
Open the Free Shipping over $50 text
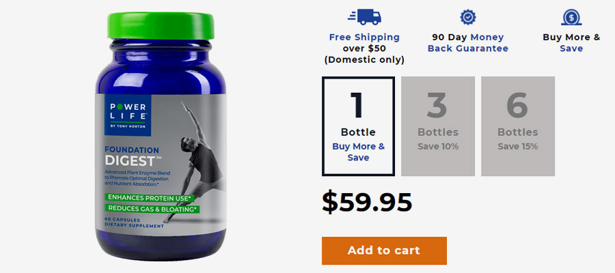tap(364, 43)
